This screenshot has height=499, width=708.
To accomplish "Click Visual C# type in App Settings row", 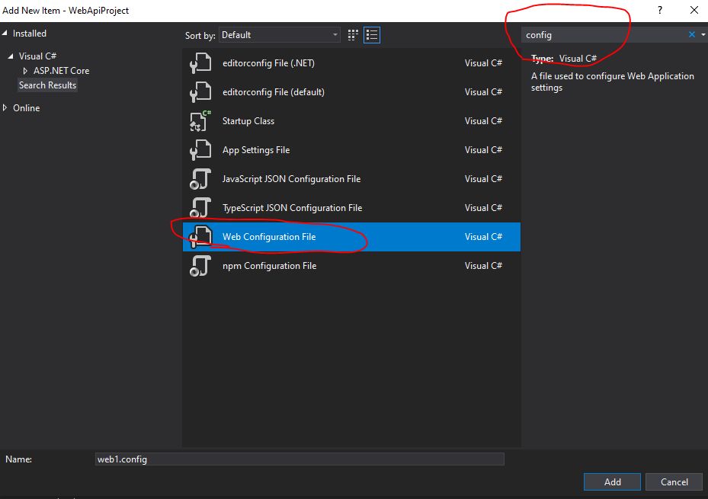I will [483, 150].
